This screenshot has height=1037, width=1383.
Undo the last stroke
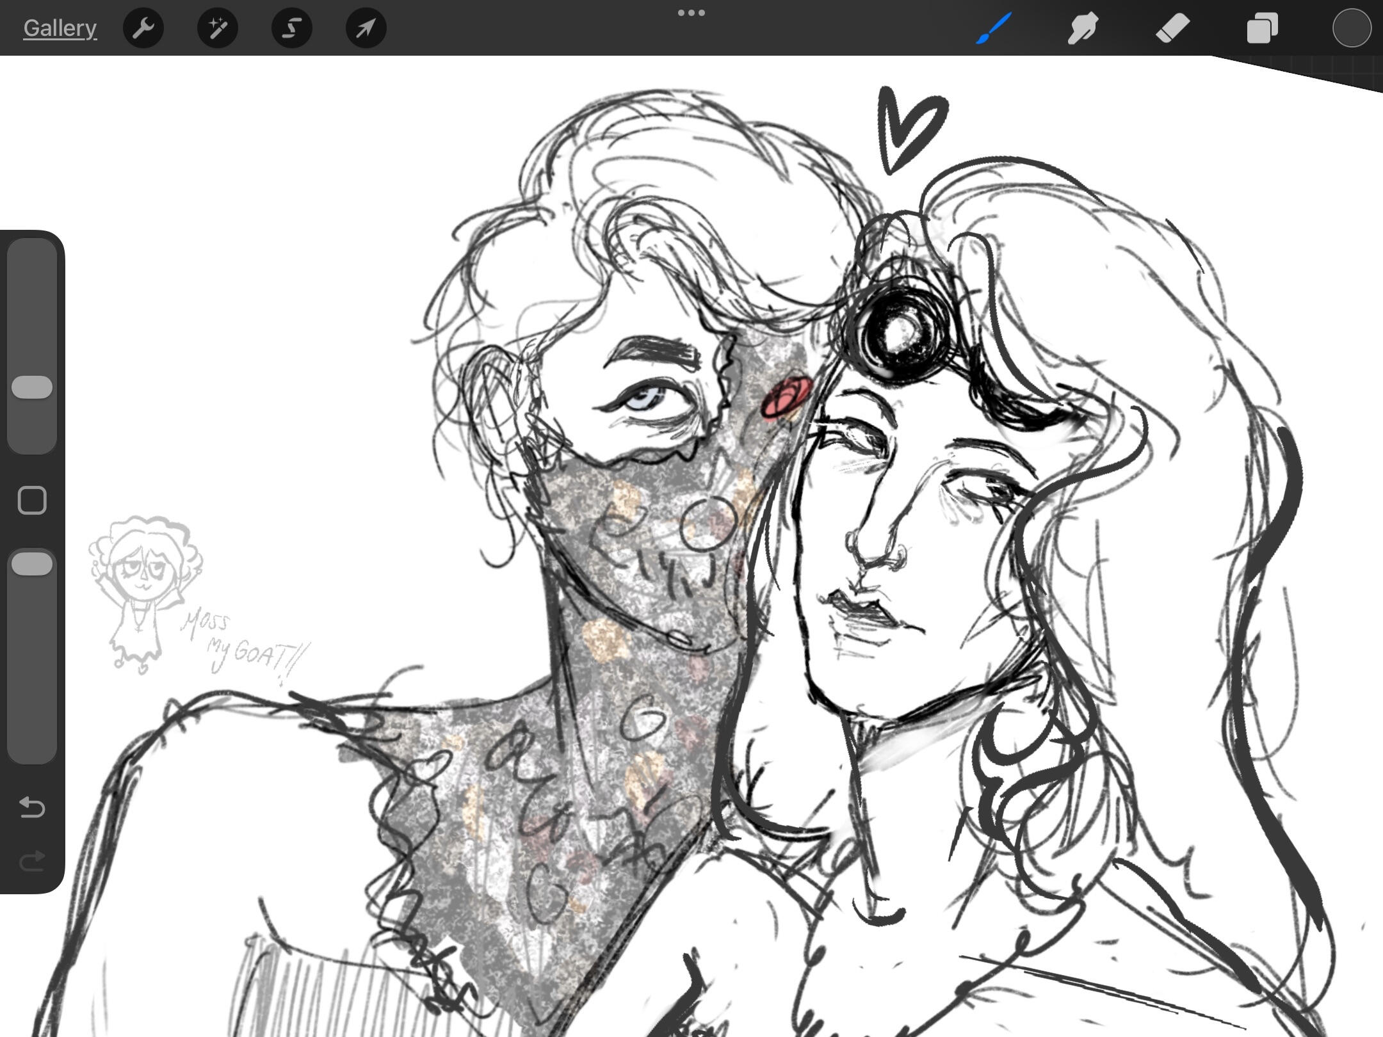pos(32,807)
